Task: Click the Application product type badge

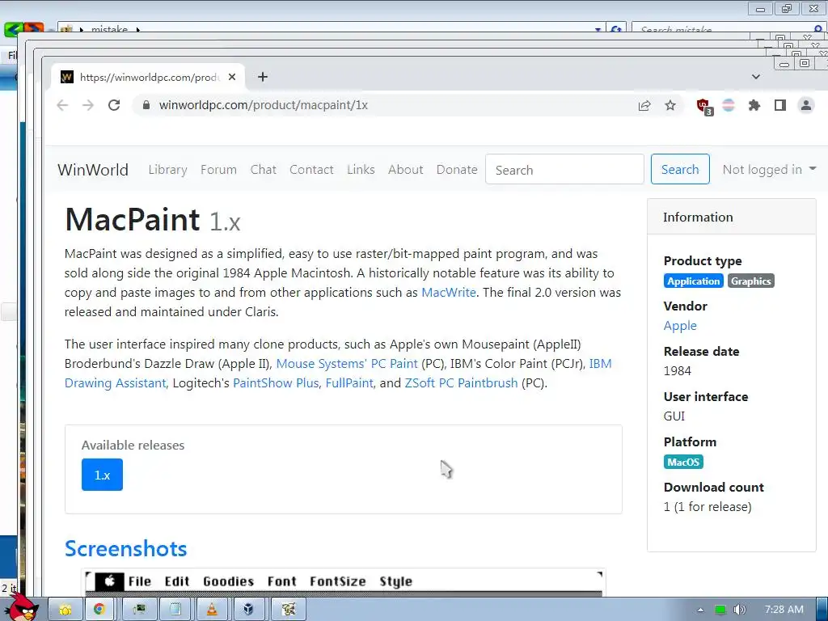Action: point(693,281)
